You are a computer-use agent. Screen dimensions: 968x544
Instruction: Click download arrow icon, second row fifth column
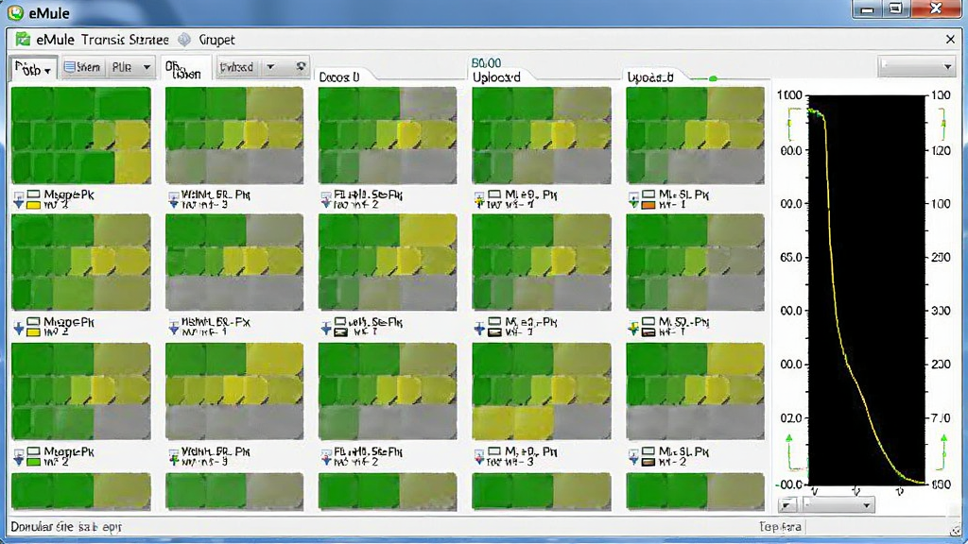(x=633, y=328)
